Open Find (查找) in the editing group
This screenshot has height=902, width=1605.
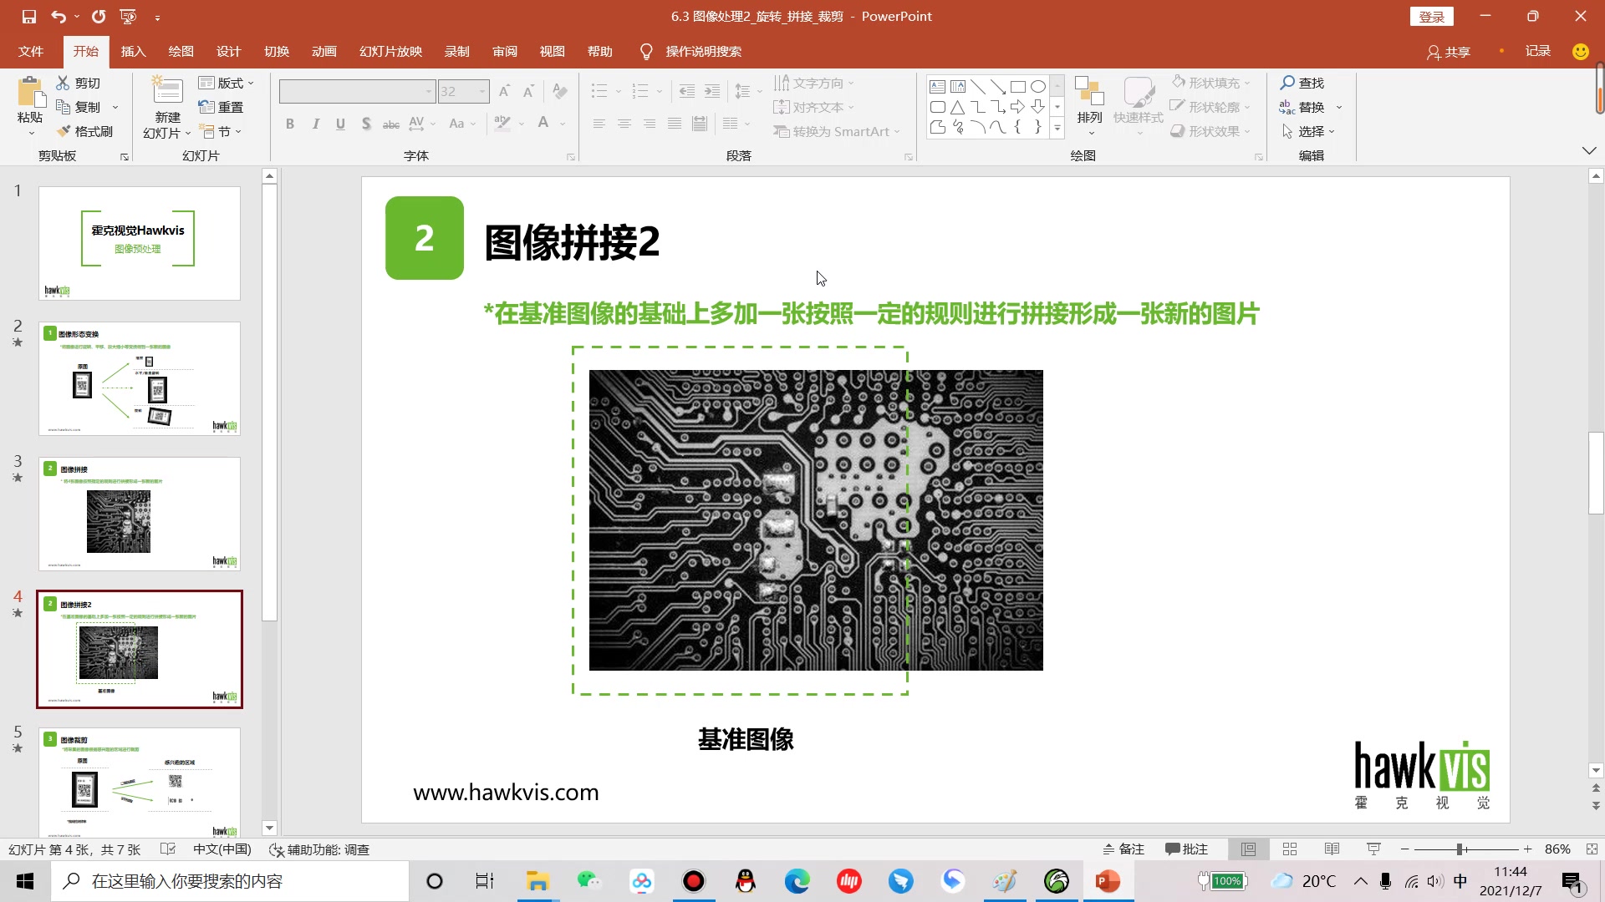[1302, 83]
